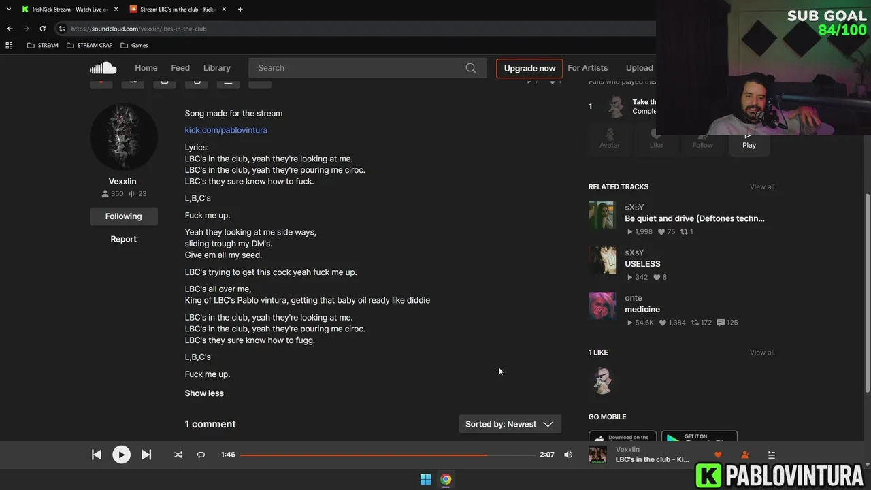871x490 pixels.
Task: Open the medicine track artwork
Action: 602,306
